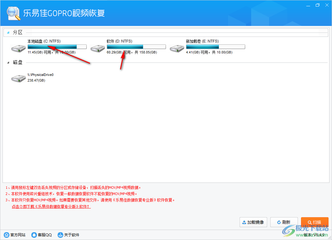The width and height of the screenshot is (332, 240).
Task: Click the 版本 V6.4.9 version text
Action: (314, 235)
